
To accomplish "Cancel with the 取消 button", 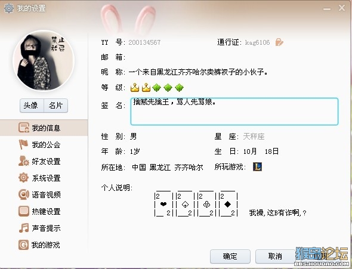I will click(275, 256).
